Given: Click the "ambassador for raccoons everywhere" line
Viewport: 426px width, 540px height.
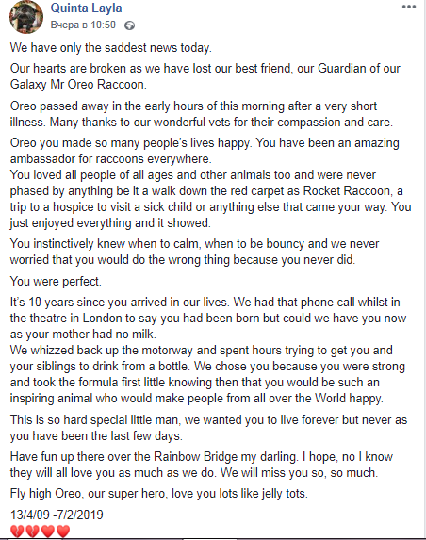Looking at the screenshot, I should pos(110,159).
